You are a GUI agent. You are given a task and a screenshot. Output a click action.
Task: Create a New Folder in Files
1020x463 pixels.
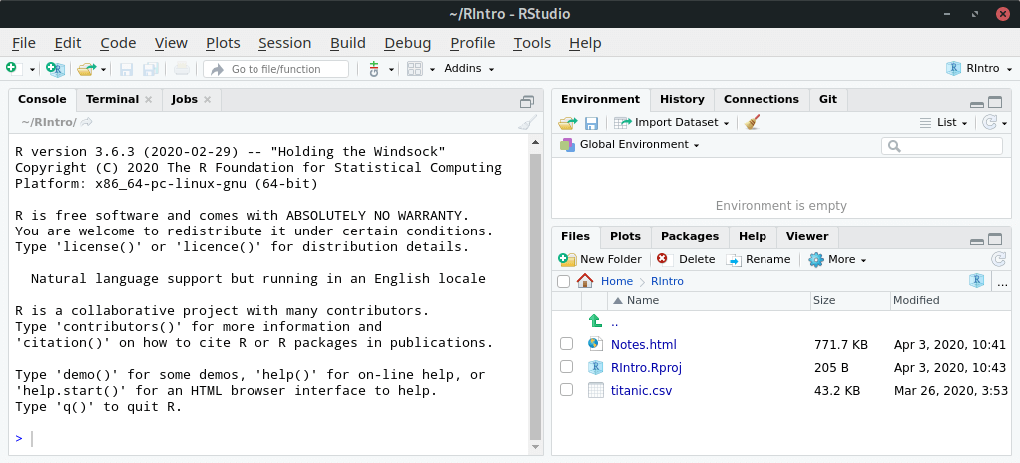pyautogui.click(x=600, y=259)
